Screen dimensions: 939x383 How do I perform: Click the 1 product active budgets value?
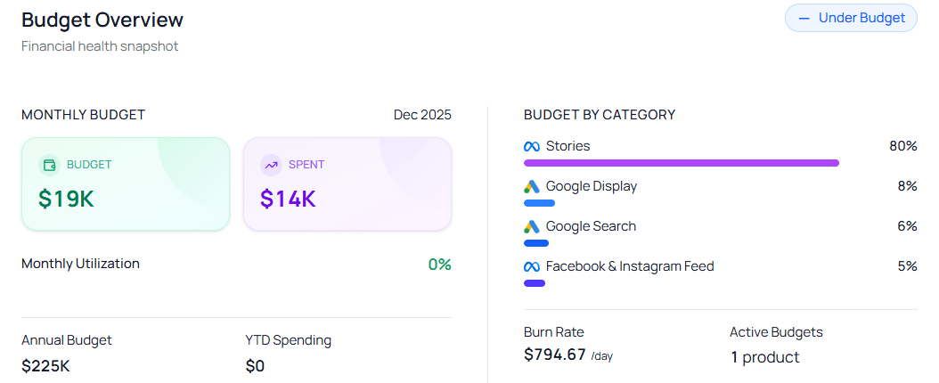pyautogui.click(x=764, y=357)
